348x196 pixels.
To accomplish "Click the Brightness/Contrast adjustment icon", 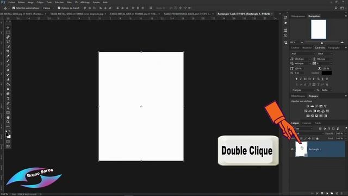I will click(x=308, y=106).
